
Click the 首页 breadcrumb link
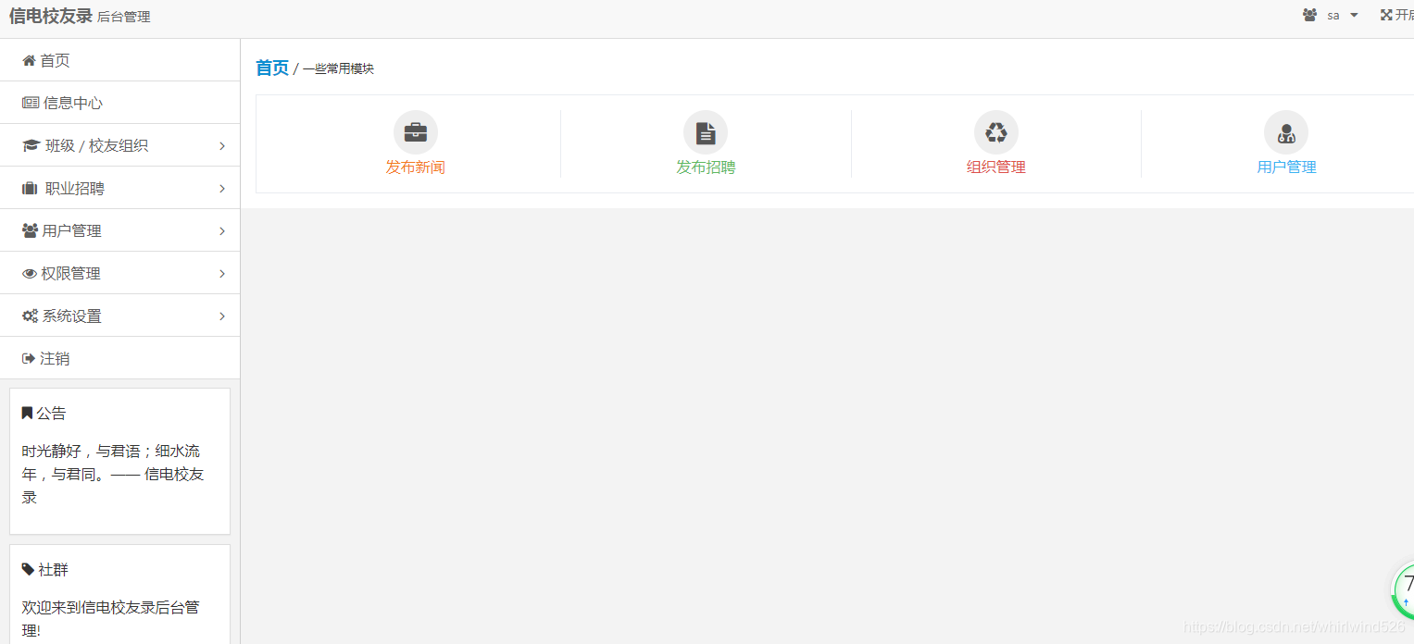272,68
